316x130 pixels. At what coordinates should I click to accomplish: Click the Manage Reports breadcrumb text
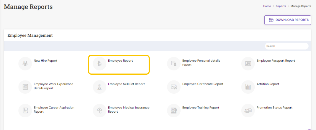[x=301, y=6]
